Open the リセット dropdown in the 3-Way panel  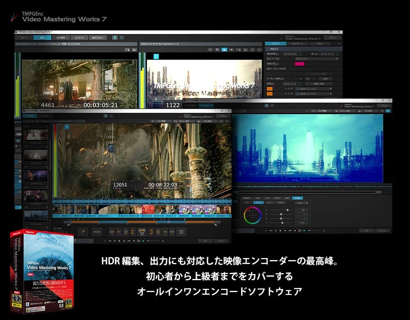pos(302,203)
